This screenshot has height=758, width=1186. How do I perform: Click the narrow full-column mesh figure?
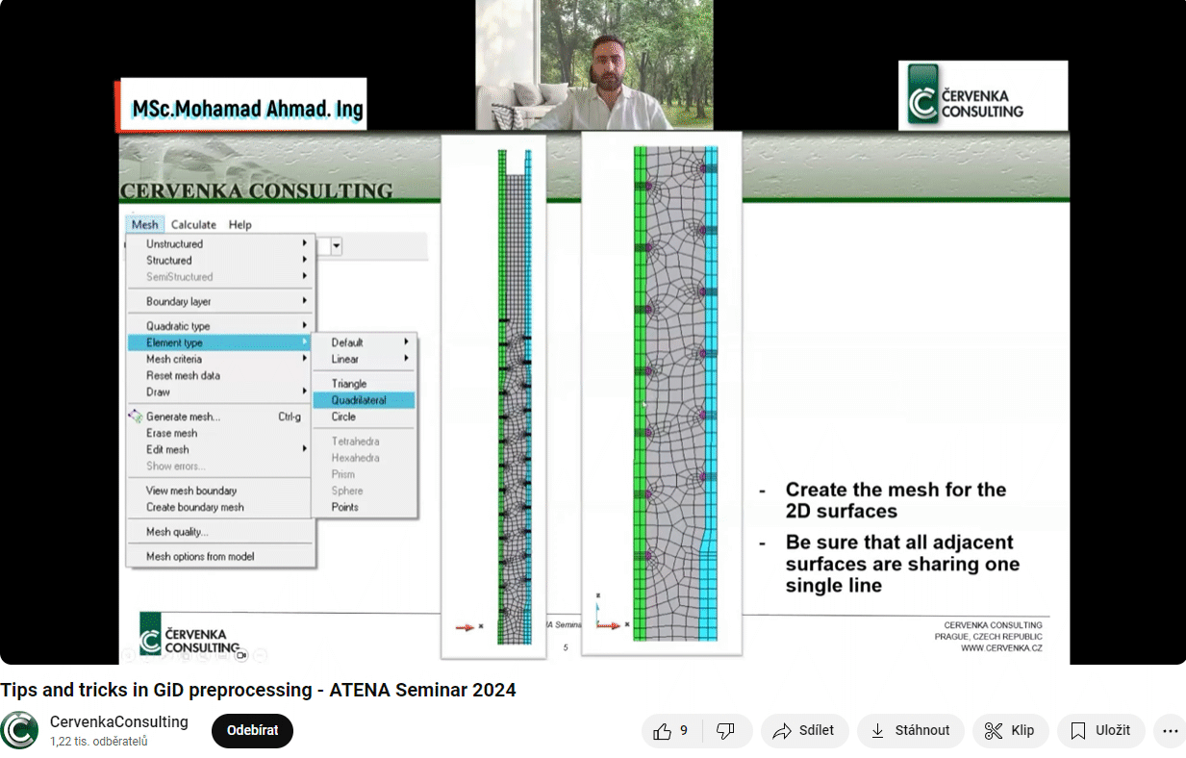(493, 396)
